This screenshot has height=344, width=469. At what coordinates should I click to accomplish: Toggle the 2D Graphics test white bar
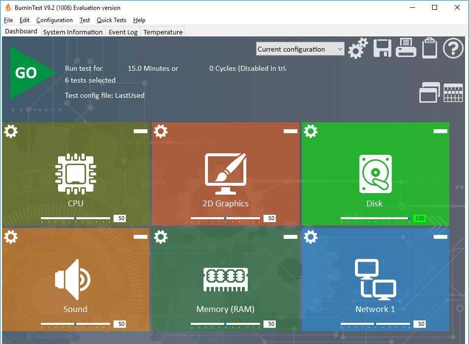coord(290,131)
